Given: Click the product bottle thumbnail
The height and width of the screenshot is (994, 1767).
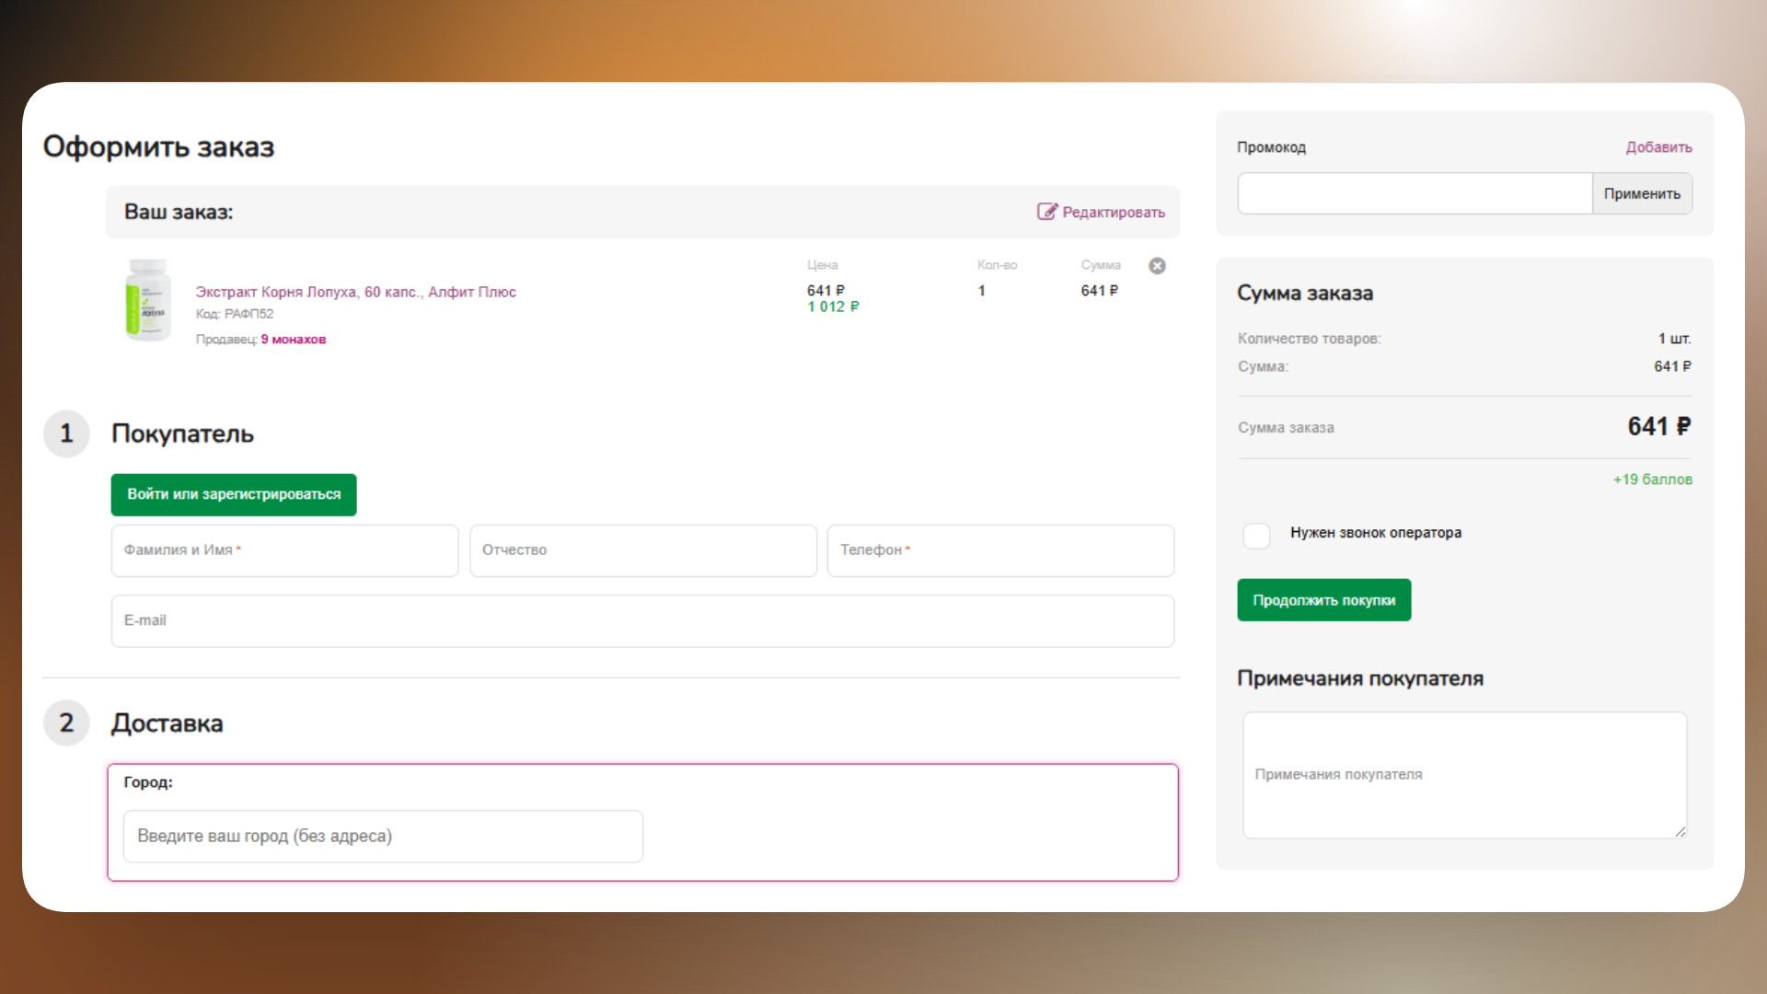Looking at the screenshot, I should 147,300.
